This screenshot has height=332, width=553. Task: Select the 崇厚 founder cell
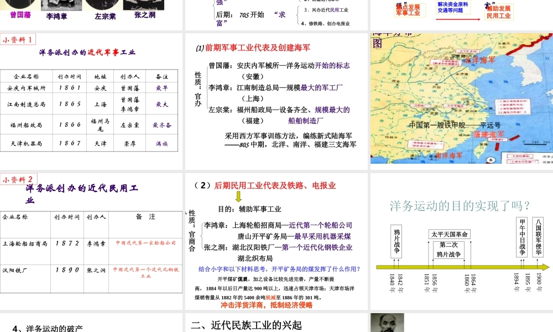[x=130, y=144]
